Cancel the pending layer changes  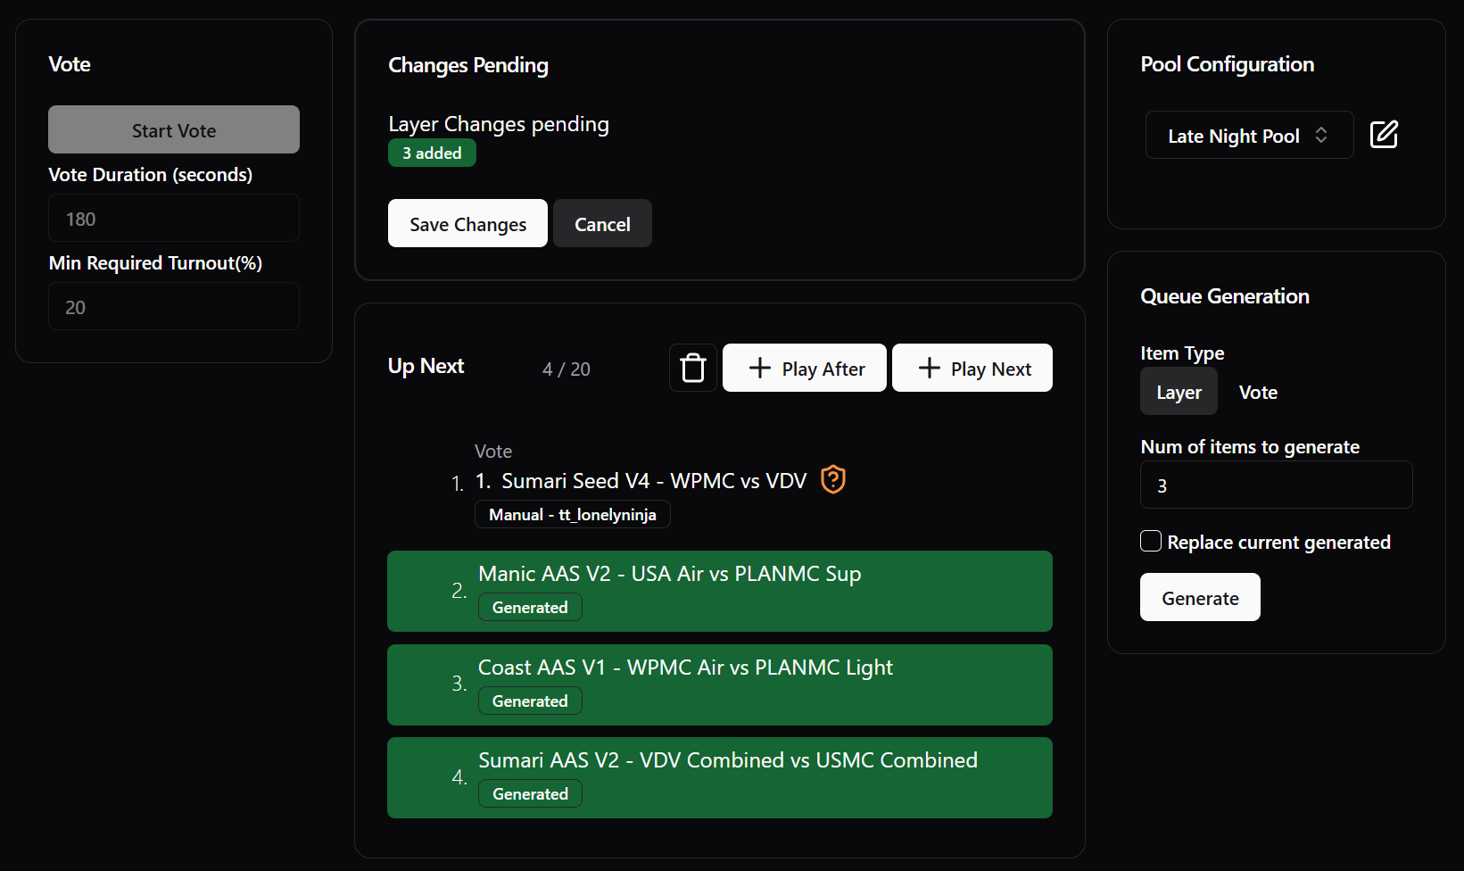602,223
